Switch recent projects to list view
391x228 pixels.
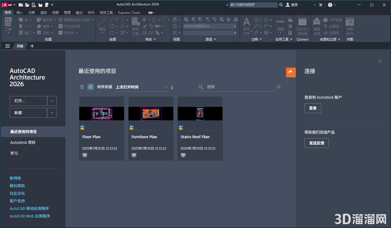pyautogui.click(x=82, y=87)
